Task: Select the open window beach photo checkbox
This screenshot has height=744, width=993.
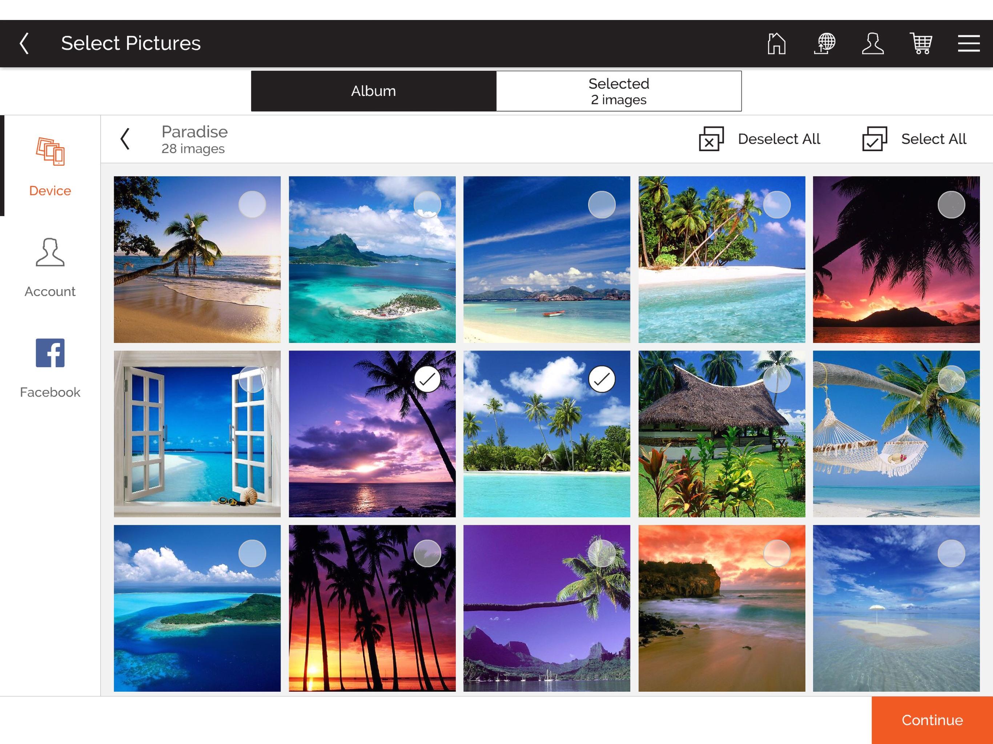Action: (252, 379)
